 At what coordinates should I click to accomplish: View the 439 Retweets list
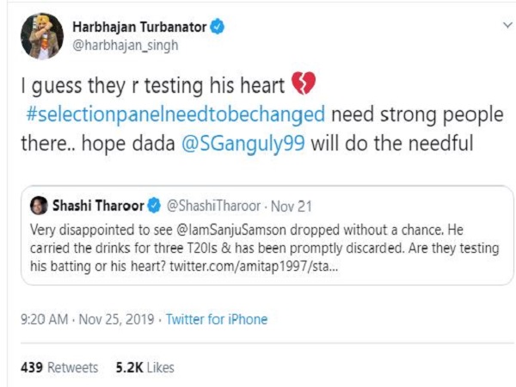[x=58, y=367]
